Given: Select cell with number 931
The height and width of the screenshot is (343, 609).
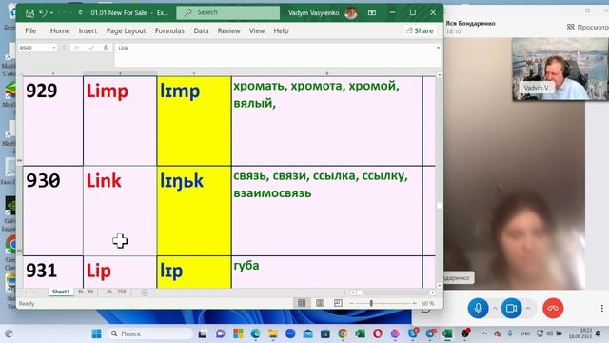Looking at the screenshot, I should pyautogui.click(x=53, y=272).
